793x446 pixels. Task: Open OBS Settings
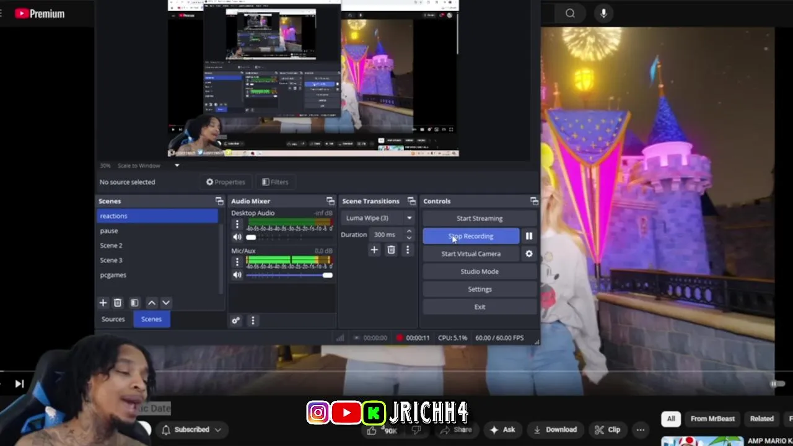[x=480, y=289]
